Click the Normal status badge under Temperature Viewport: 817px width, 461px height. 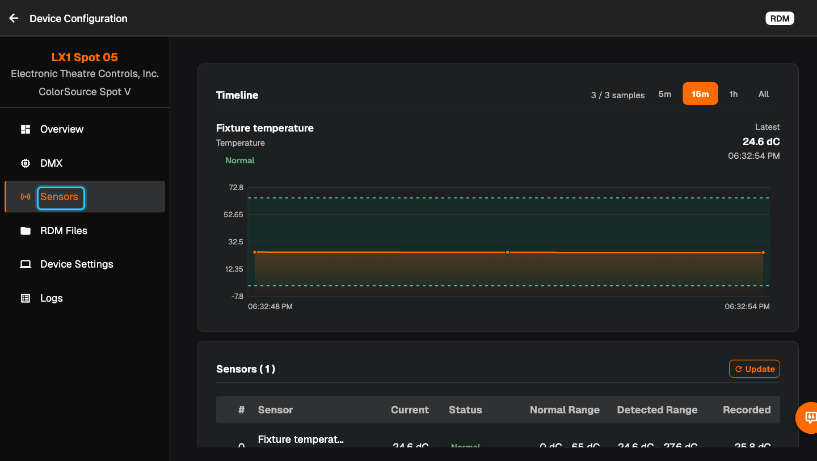tap(240, 160)
